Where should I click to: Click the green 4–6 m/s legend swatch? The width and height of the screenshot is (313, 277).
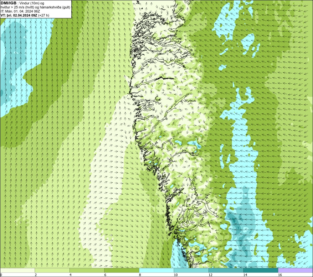87,270
